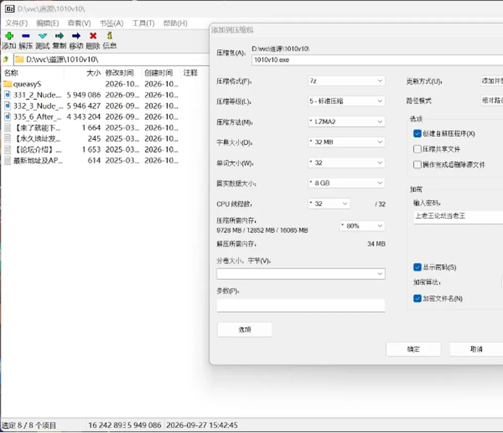The height and width of the screenshot is (433, 503).
Task: Open the dictionary size 32 MB dropdown
Action: click(x=346, y=142)
